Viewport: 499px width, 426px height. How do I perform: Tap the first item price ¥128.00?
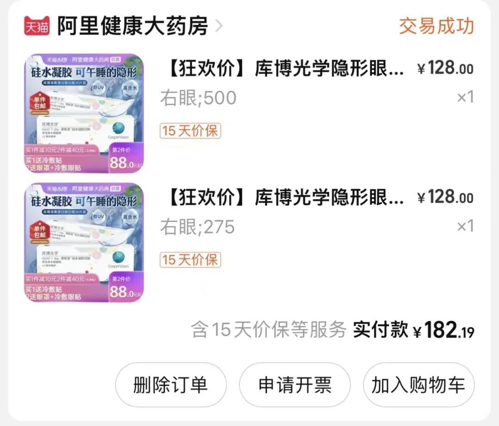(445, 68)
